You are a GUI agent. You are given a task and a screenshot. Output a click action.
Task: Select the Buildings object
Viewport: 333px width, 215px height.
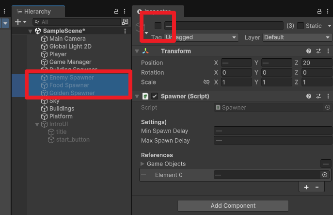[x=62, y=108]
